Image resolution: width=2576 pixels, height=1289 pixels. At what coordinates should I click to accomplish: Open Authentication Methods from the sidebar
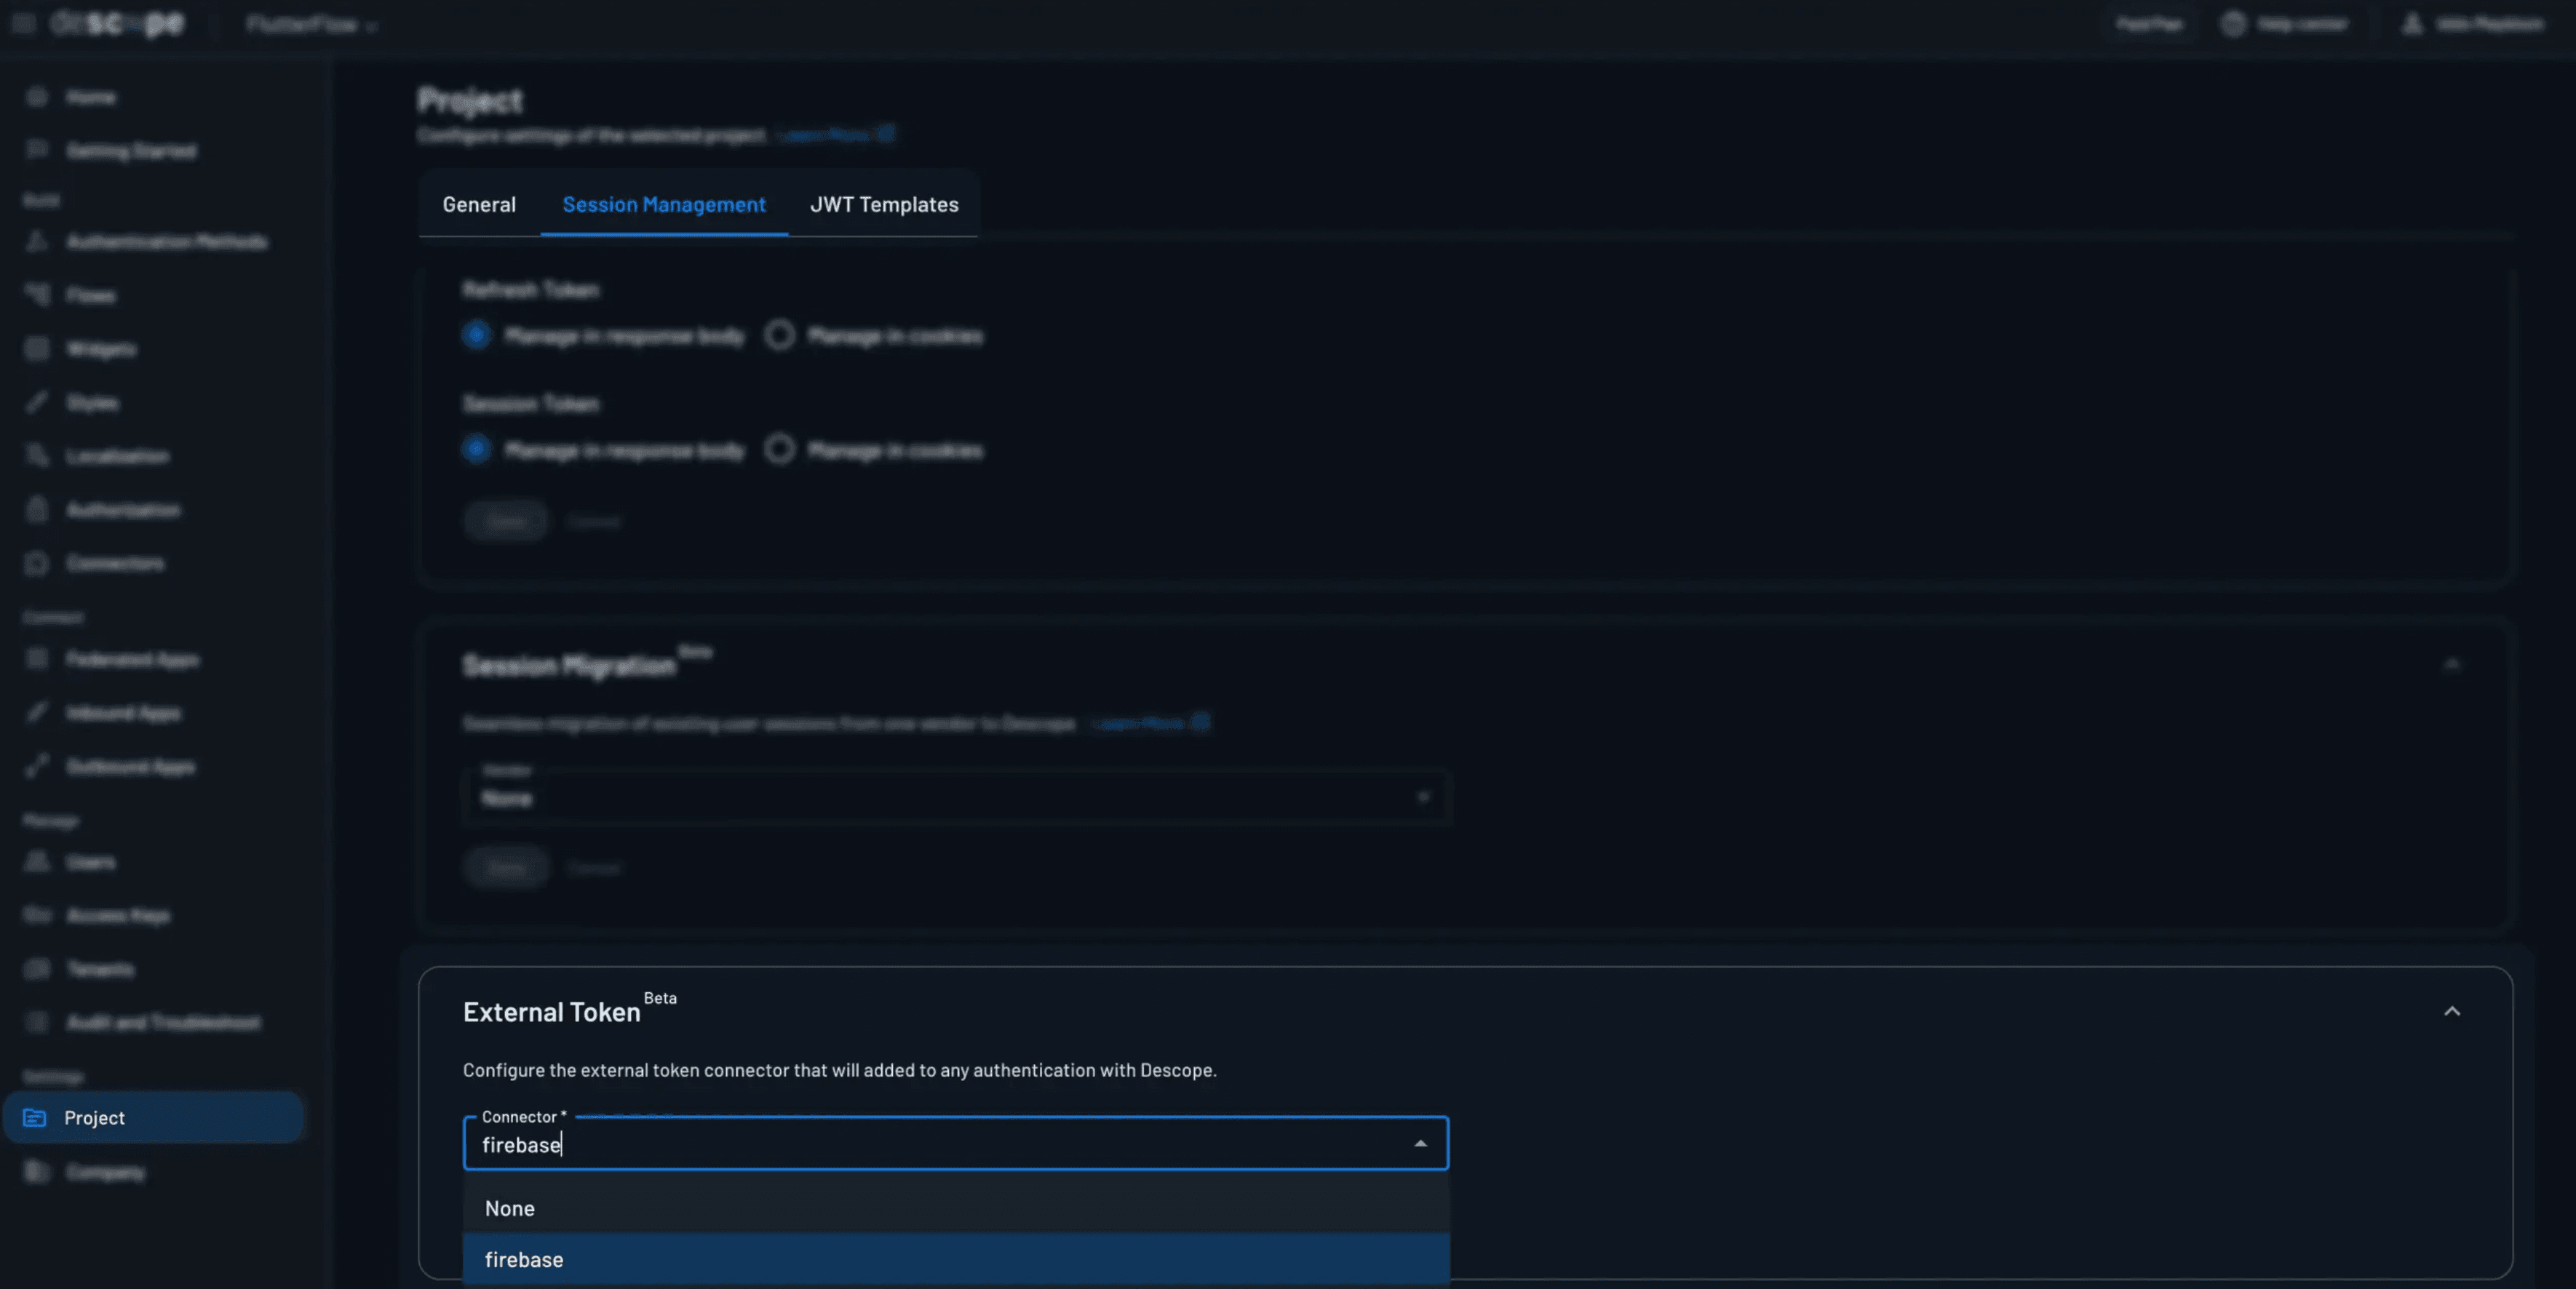point(166,241)
